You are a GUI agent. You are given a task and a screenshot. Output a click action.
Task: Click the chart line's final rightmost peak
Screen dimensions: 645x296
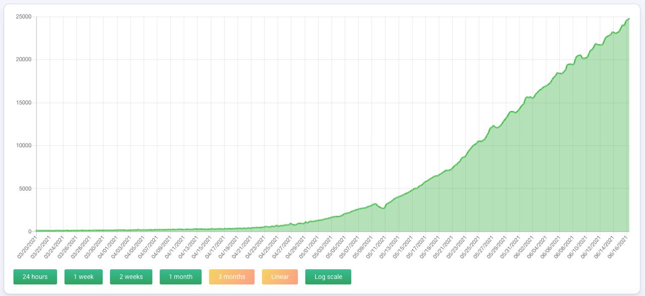[x=628, y=19]
